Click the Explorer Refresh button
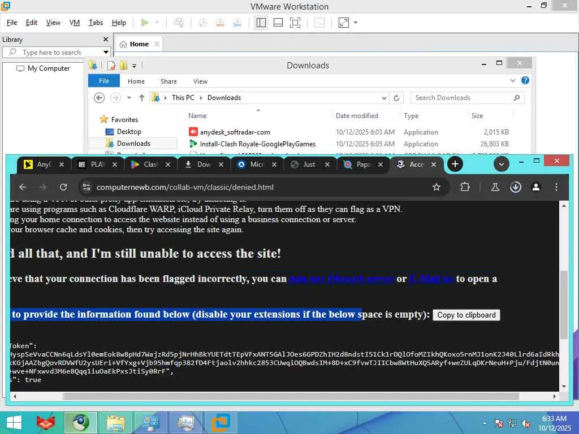The height and width of the screenshot is (434, 579). pyautogui.click(x=396, y=98)
